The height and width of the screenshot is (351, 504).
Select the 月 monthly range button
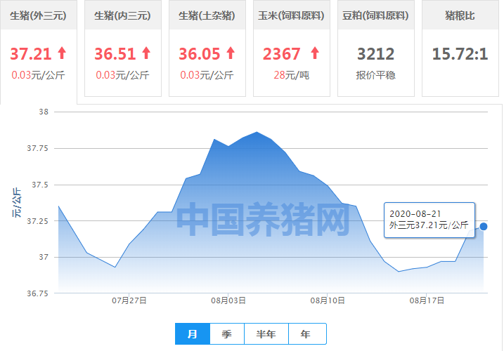click(193, 334)
